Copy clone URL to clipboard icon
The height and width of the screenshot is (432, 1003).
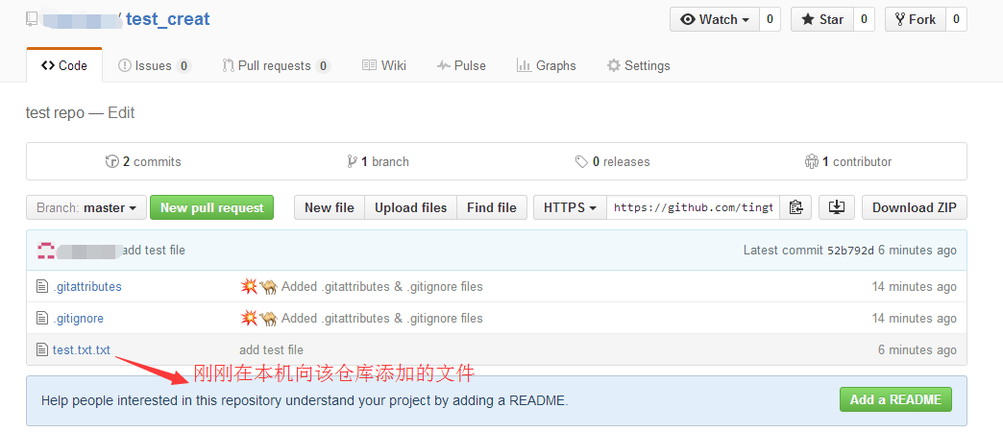[795, 207]
